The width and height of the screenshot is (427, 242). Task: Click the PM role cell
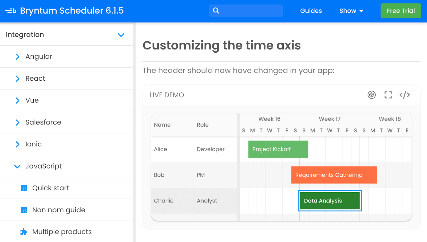click(216, 175)
